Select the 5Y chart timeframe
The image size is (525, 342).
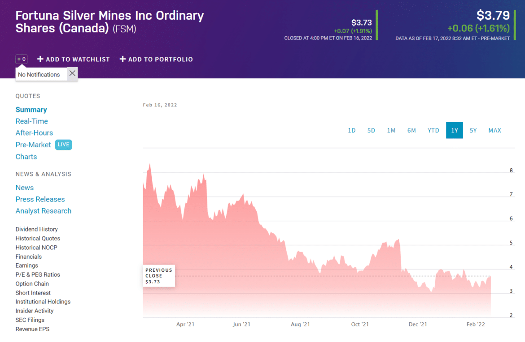pos(473,130)
